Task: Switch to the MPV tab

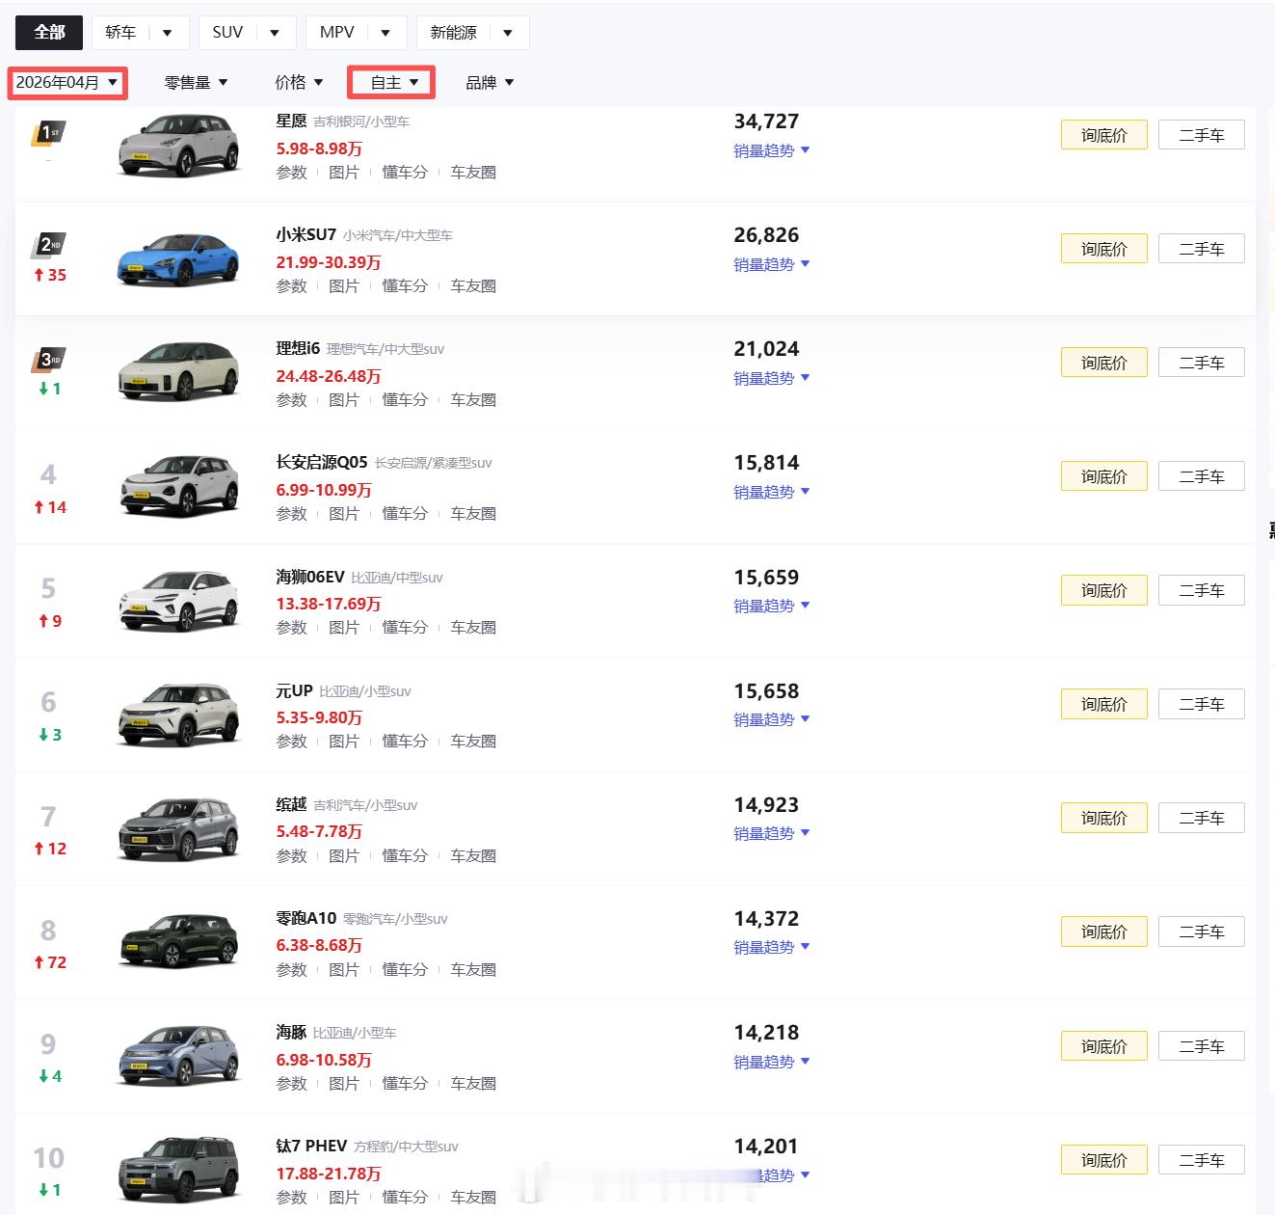Action: click(336, 33)
